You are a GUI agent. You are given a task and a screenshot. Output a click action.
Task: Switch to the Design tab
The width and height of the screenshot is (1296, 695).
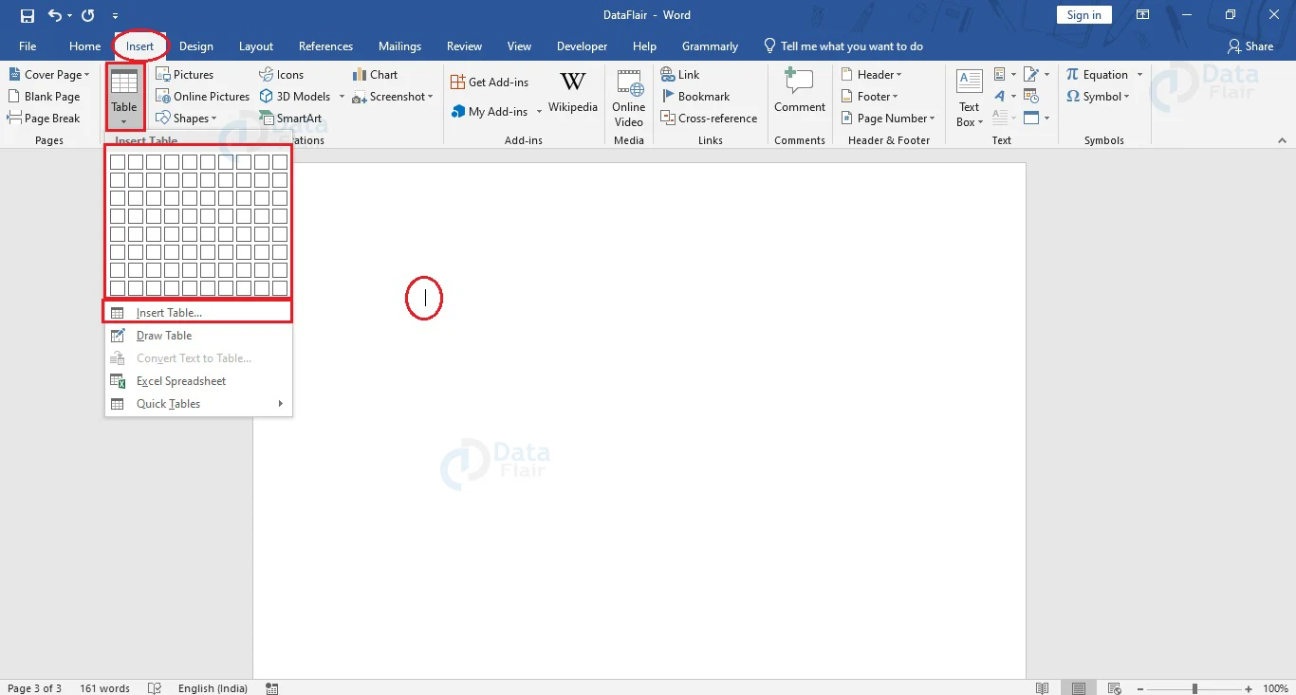(196, 46)
